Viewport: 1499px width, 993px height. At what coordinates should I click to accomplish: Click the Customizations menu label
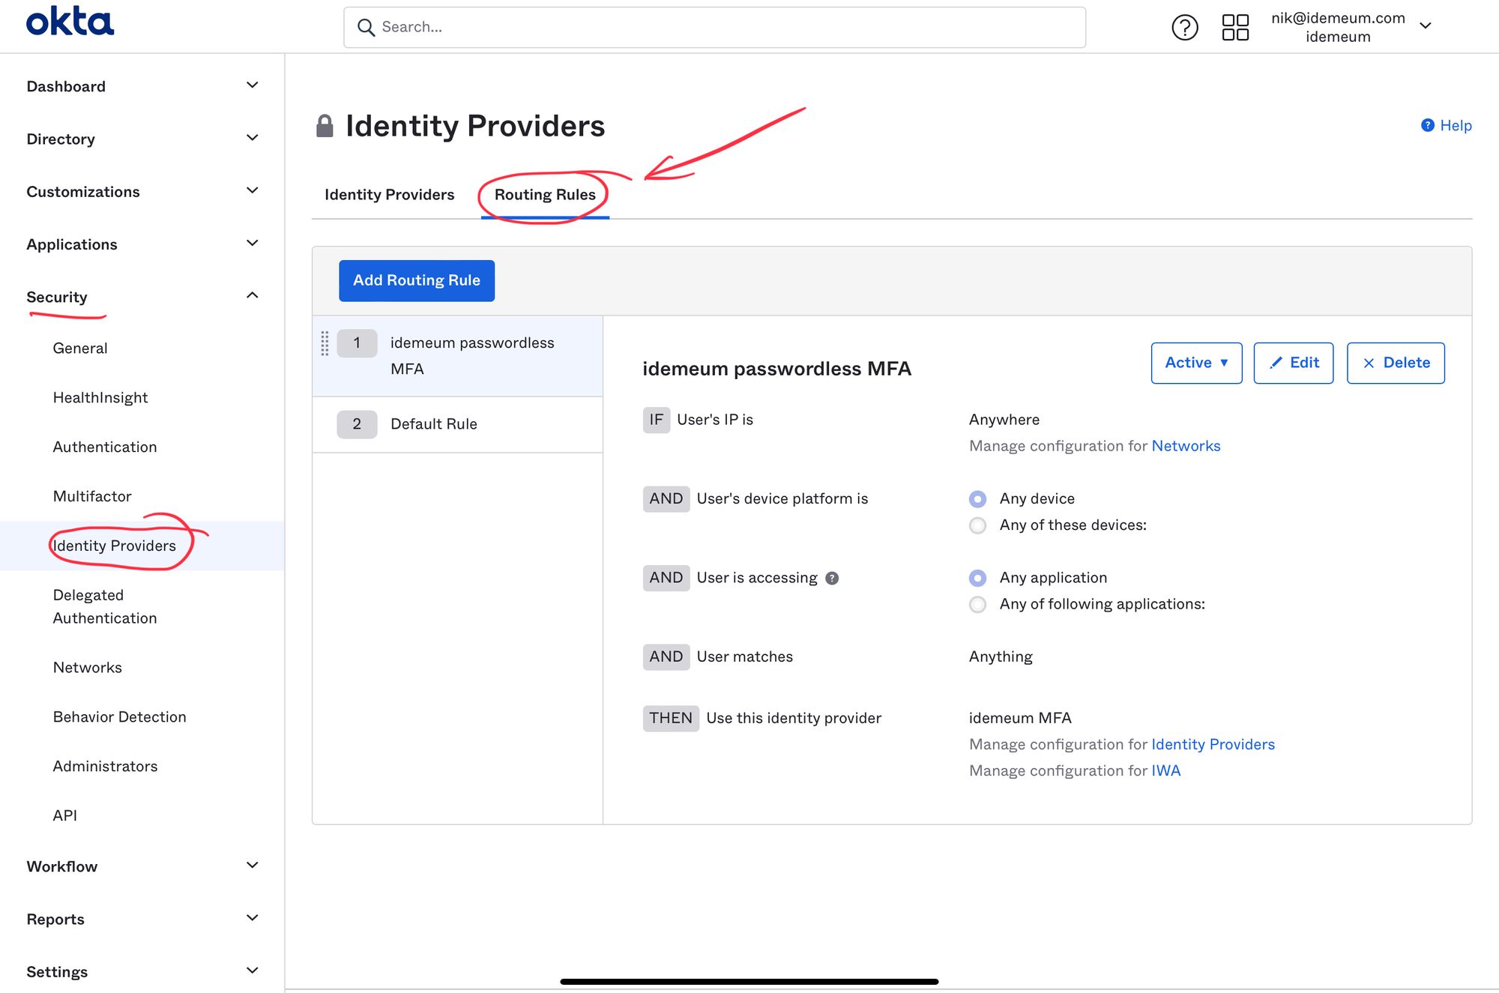click(83, 192)
